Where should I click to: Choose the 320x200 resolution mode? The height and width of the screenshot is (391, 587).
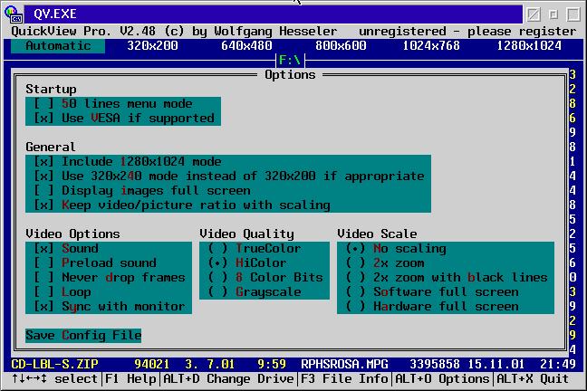tap(152, 45)
